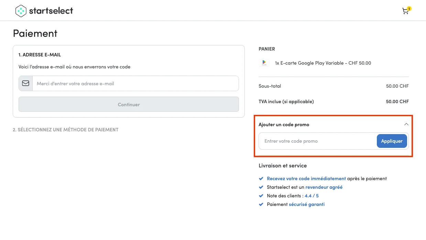The height and width of the screenshot is (240, 426).
Task: Select the Adresse e-mail section header
Action: (x=40, y=55)
